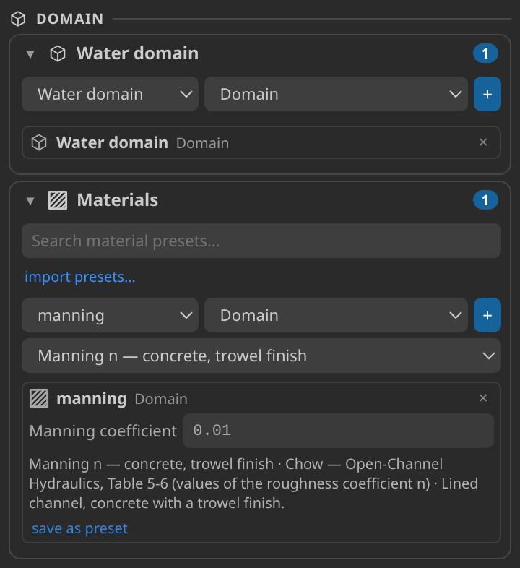Image resolution: width=520 pixels, height=568 pixels.
Task: Open the Domain target dropdown under Materials
Action: point(336,315)
